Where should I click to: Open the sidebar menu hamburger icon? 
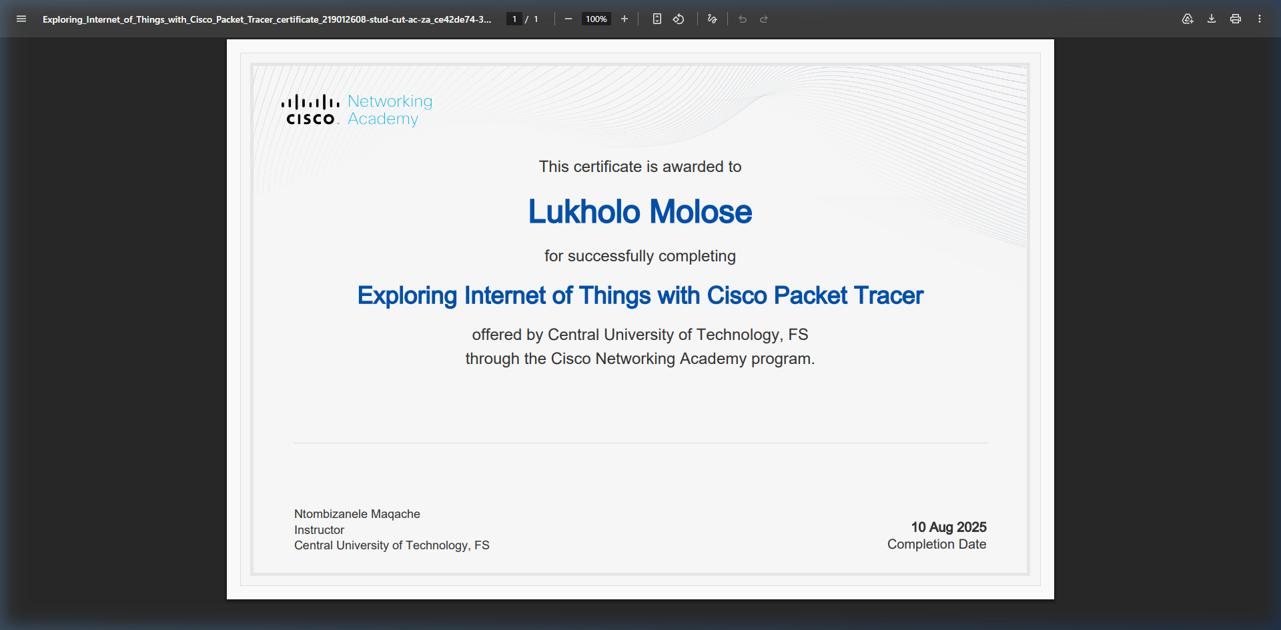(x=21, y=19)
